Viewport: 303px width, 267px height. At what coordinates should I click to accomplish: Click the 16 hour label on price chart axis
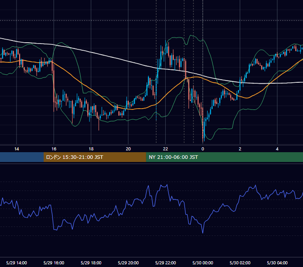click(x=54, y=149)
